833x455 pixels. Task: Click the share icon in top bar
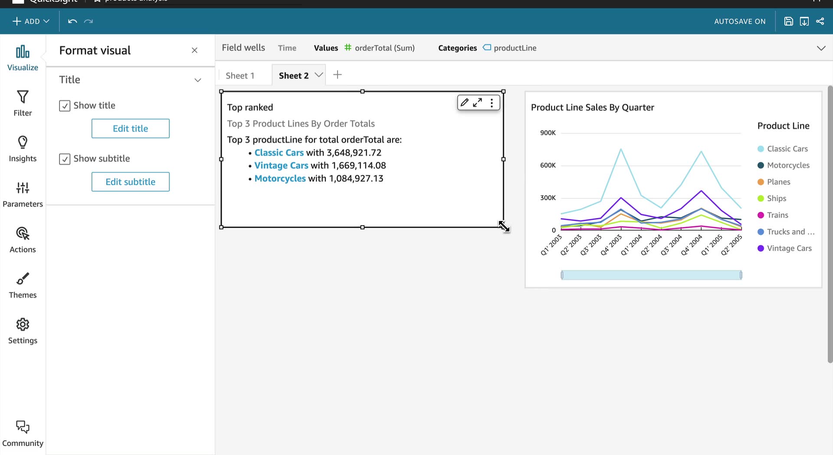(820, 21)
